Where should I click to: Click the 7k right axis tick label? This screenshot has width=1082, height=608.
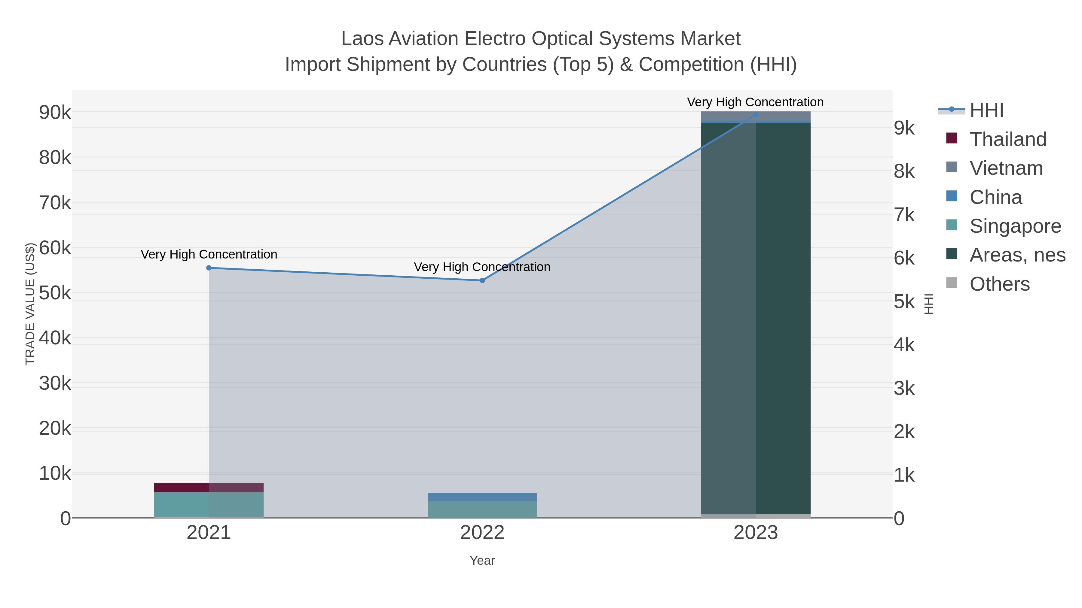pyautogui.click(x=904, y=215)
